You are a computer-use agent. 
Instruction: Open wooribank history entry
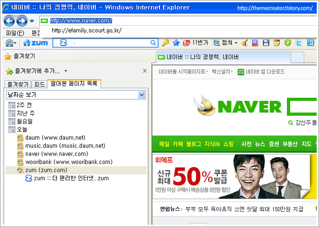coord(65,162)
